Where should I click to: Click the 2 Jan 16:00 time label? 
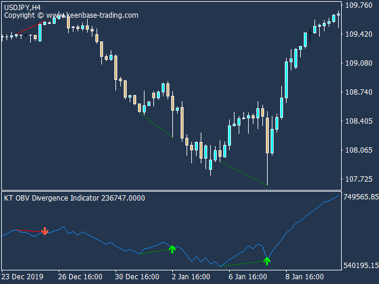[191, 276]
